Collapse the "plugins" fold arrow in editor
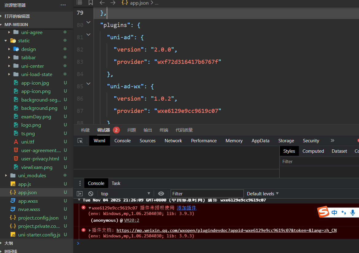The width and height of the screenshot is (359, 253). pyautogui.click(x=88, y=22)
